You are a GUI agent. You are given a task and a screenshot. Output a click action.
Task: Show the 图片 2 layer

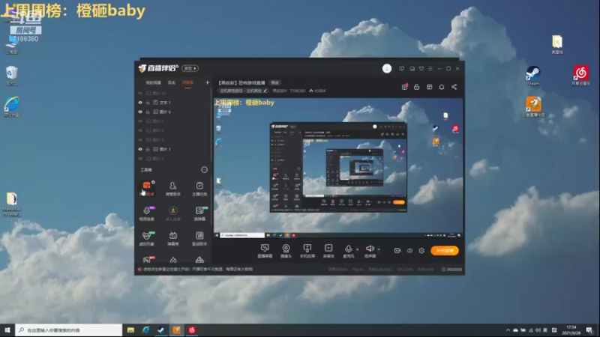[140, 158]
